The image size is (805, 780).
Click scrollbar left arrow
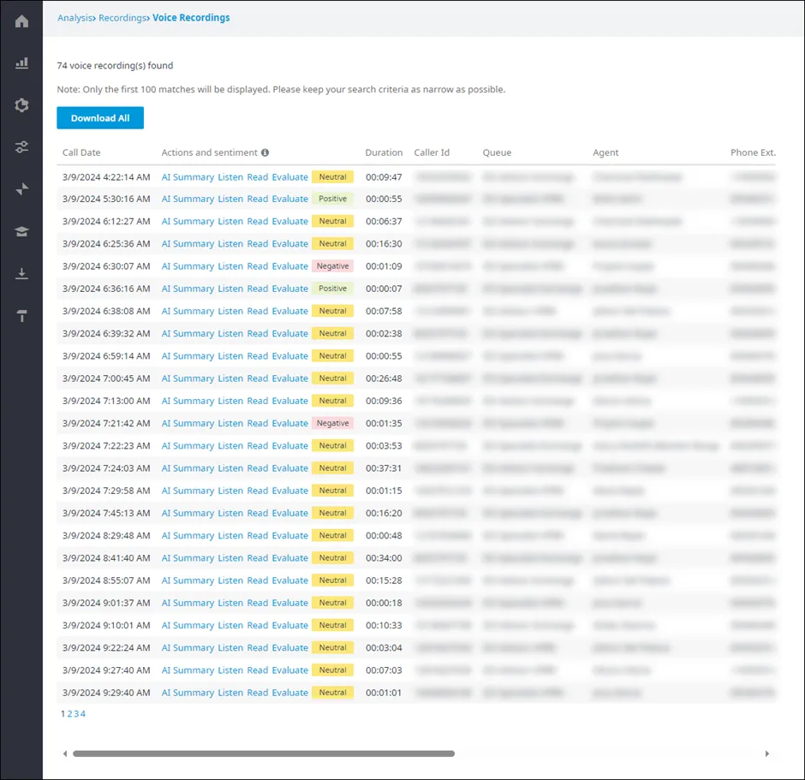tap(65, 753)
